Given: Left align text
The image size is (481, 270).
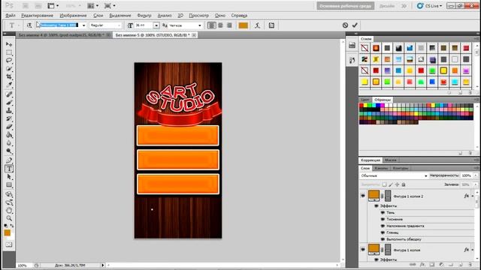Looking at the screenshot, I should 211,25.
